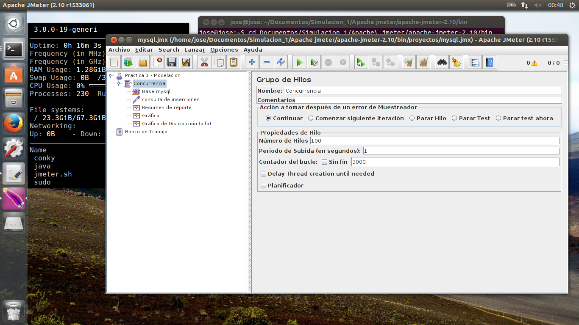
Task: Clear all results with double broom icon
Action: (423, 63)
